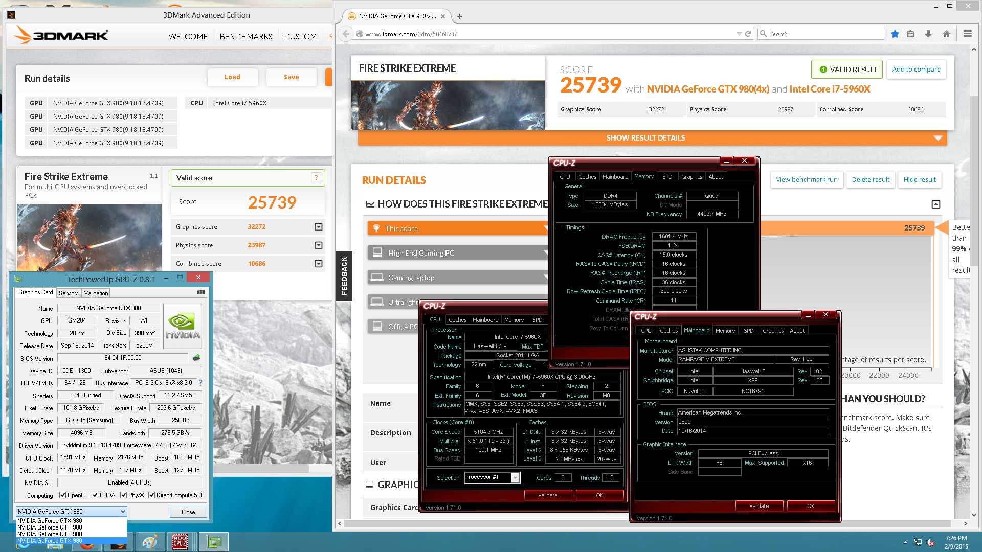The height and width of the screenshot is (552, 982).
Task: Click Load in Run details
Action: coord(232,77)
